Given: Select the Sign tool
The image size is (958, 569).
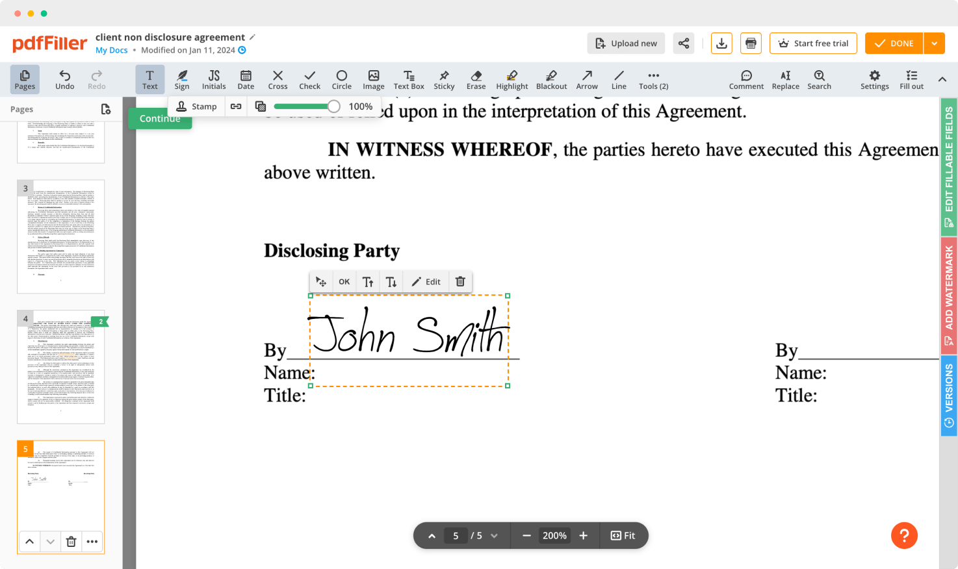Looking at the screenshot, I should coord(182,79).
